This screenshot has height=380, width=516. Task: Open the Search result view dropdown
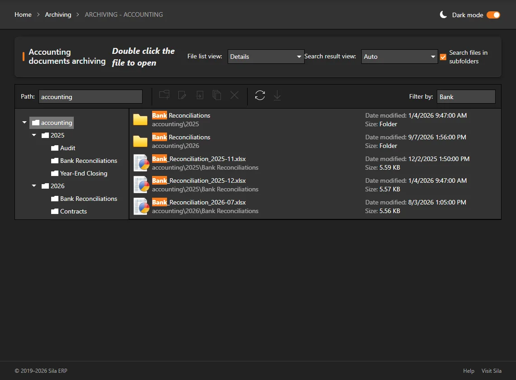[x=400, y=57]
